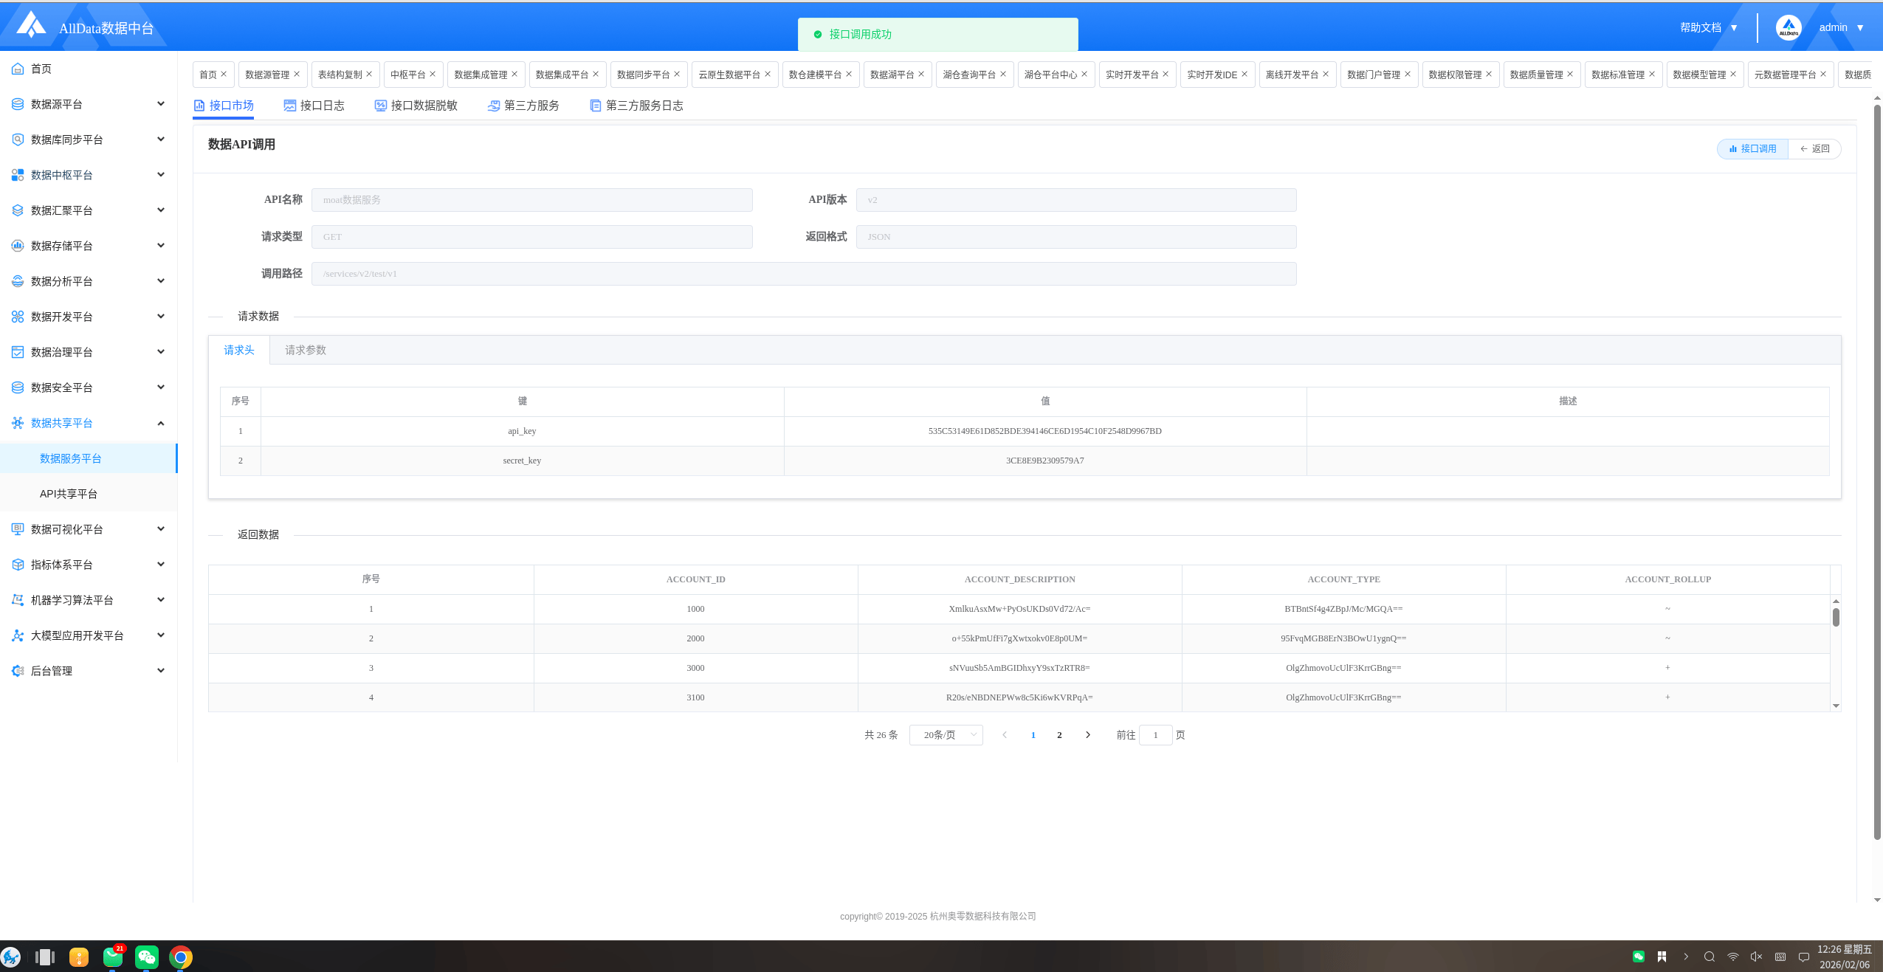Click the 数据开发平台 sidebar icon
The width and height of the screenshot is (1883, 972).
click(18, 317)
